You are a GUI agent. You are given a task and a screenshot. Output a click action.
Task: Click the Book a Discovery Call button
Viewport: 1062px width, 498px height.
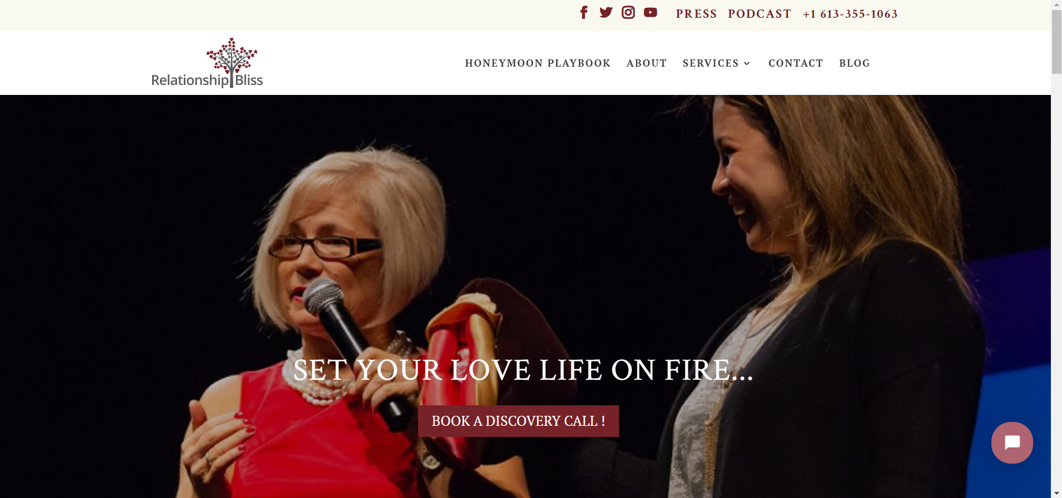518,421
